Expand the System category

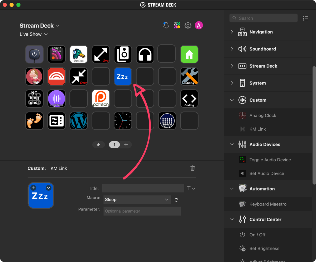coord(232,83)
